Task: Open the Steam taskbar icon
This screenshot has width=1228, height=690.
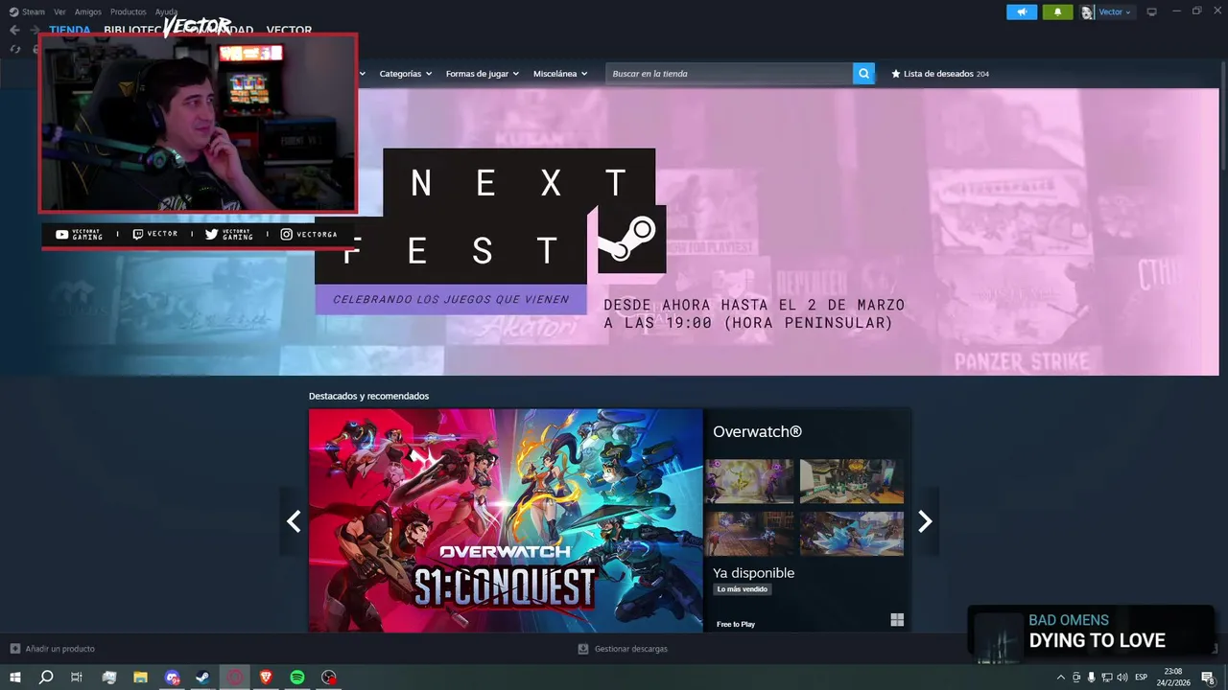Action: (203, 678)
